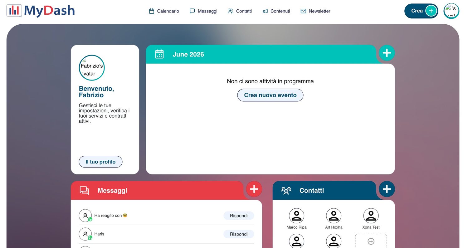This screenshot has width=468, height=248.
Task: Click Rispondi for Haris message
Action: click(239, 234)
